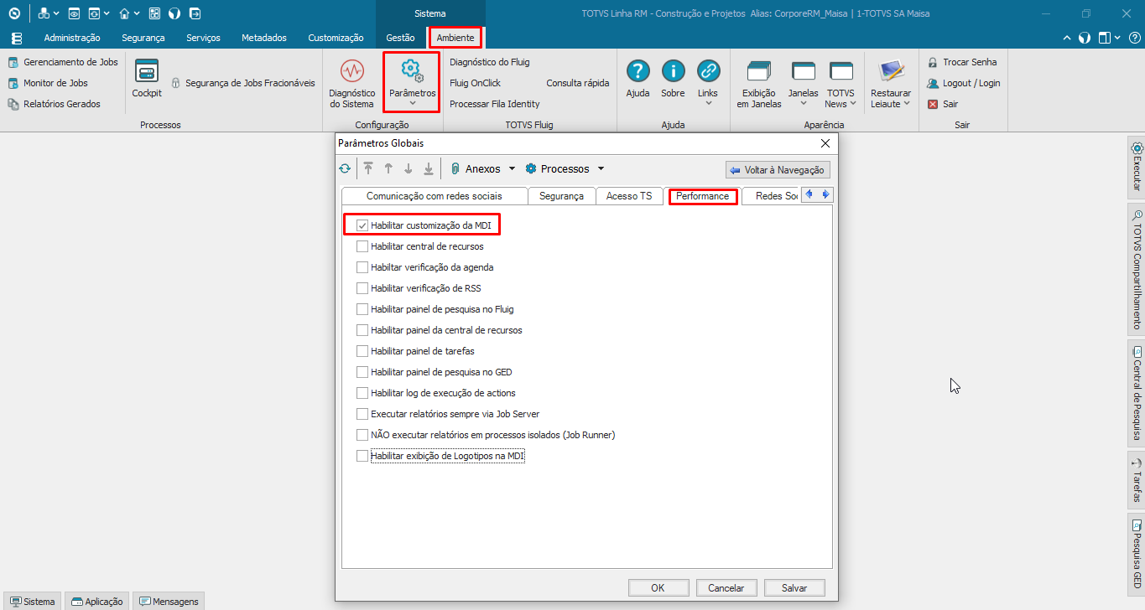Screen dimensions: 1145x610
Task: Click the Links chain icon
Action: click(708, 70)
